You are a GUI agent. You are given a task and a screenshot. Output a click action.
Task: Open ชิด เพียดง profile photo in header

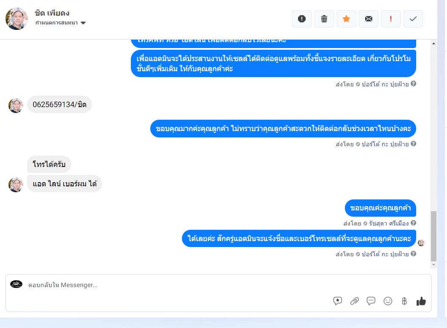pos(16,19)
